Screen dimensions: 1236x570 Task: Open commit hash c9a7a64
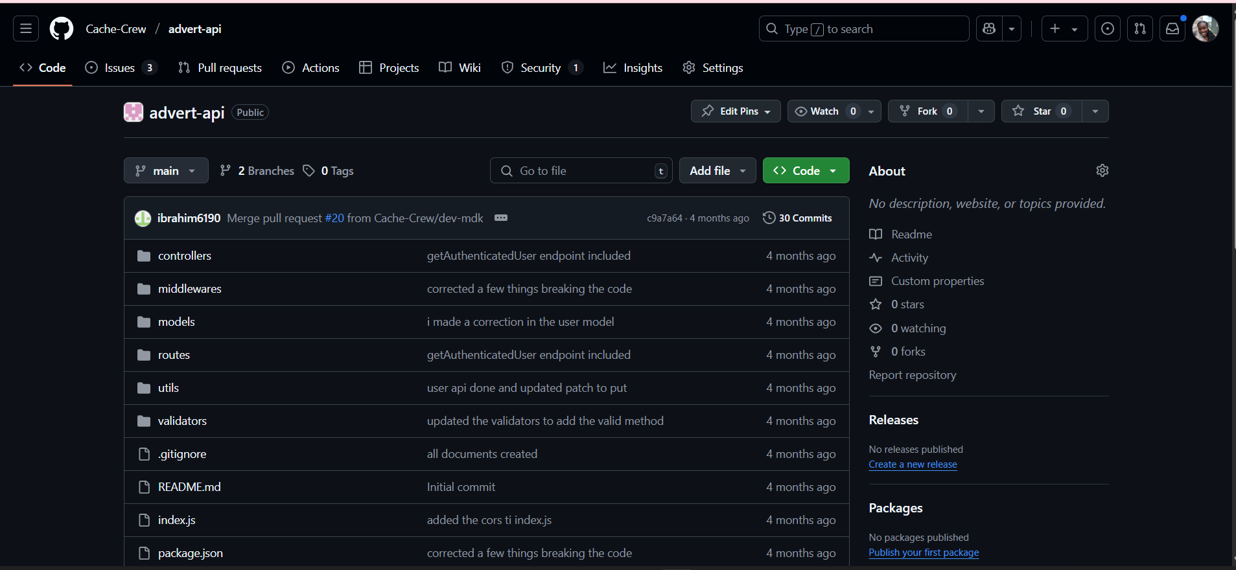[x=664, y=218]
